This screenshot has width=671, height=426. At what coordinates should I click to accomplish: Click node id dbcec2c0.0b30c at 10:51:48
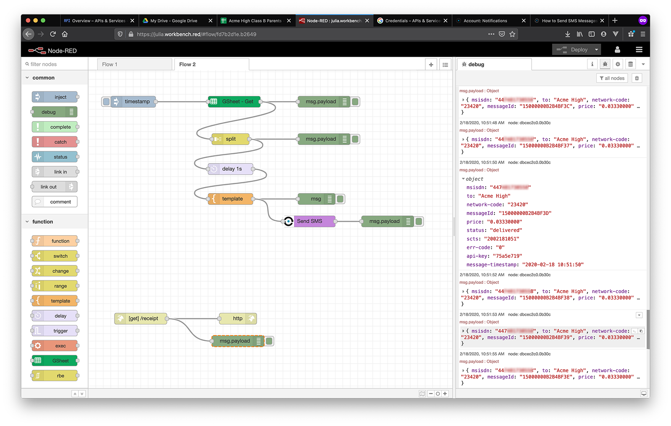click(529, 123)
